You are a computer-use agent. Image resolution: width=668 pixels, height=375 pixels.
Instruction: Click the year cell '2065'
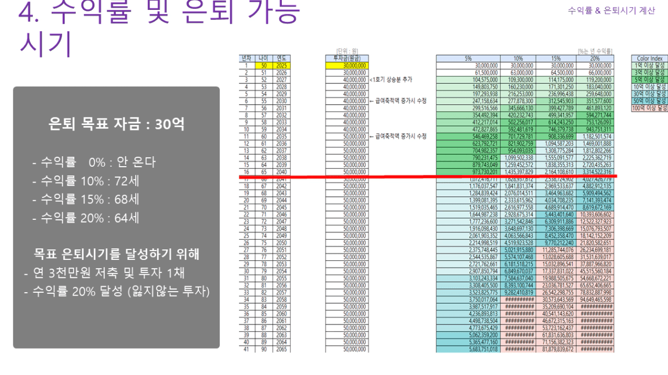click(x=282, y=349)
